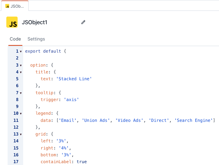Image resolution: width=219 pixels, height=165 pixels.
Task: Select the Code tab
Action: [15, 39]
